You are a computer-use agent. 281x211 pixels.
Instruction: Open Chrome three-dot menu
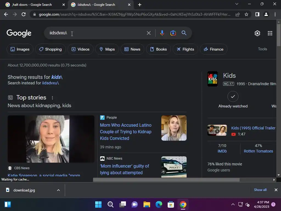click(275, 14)
